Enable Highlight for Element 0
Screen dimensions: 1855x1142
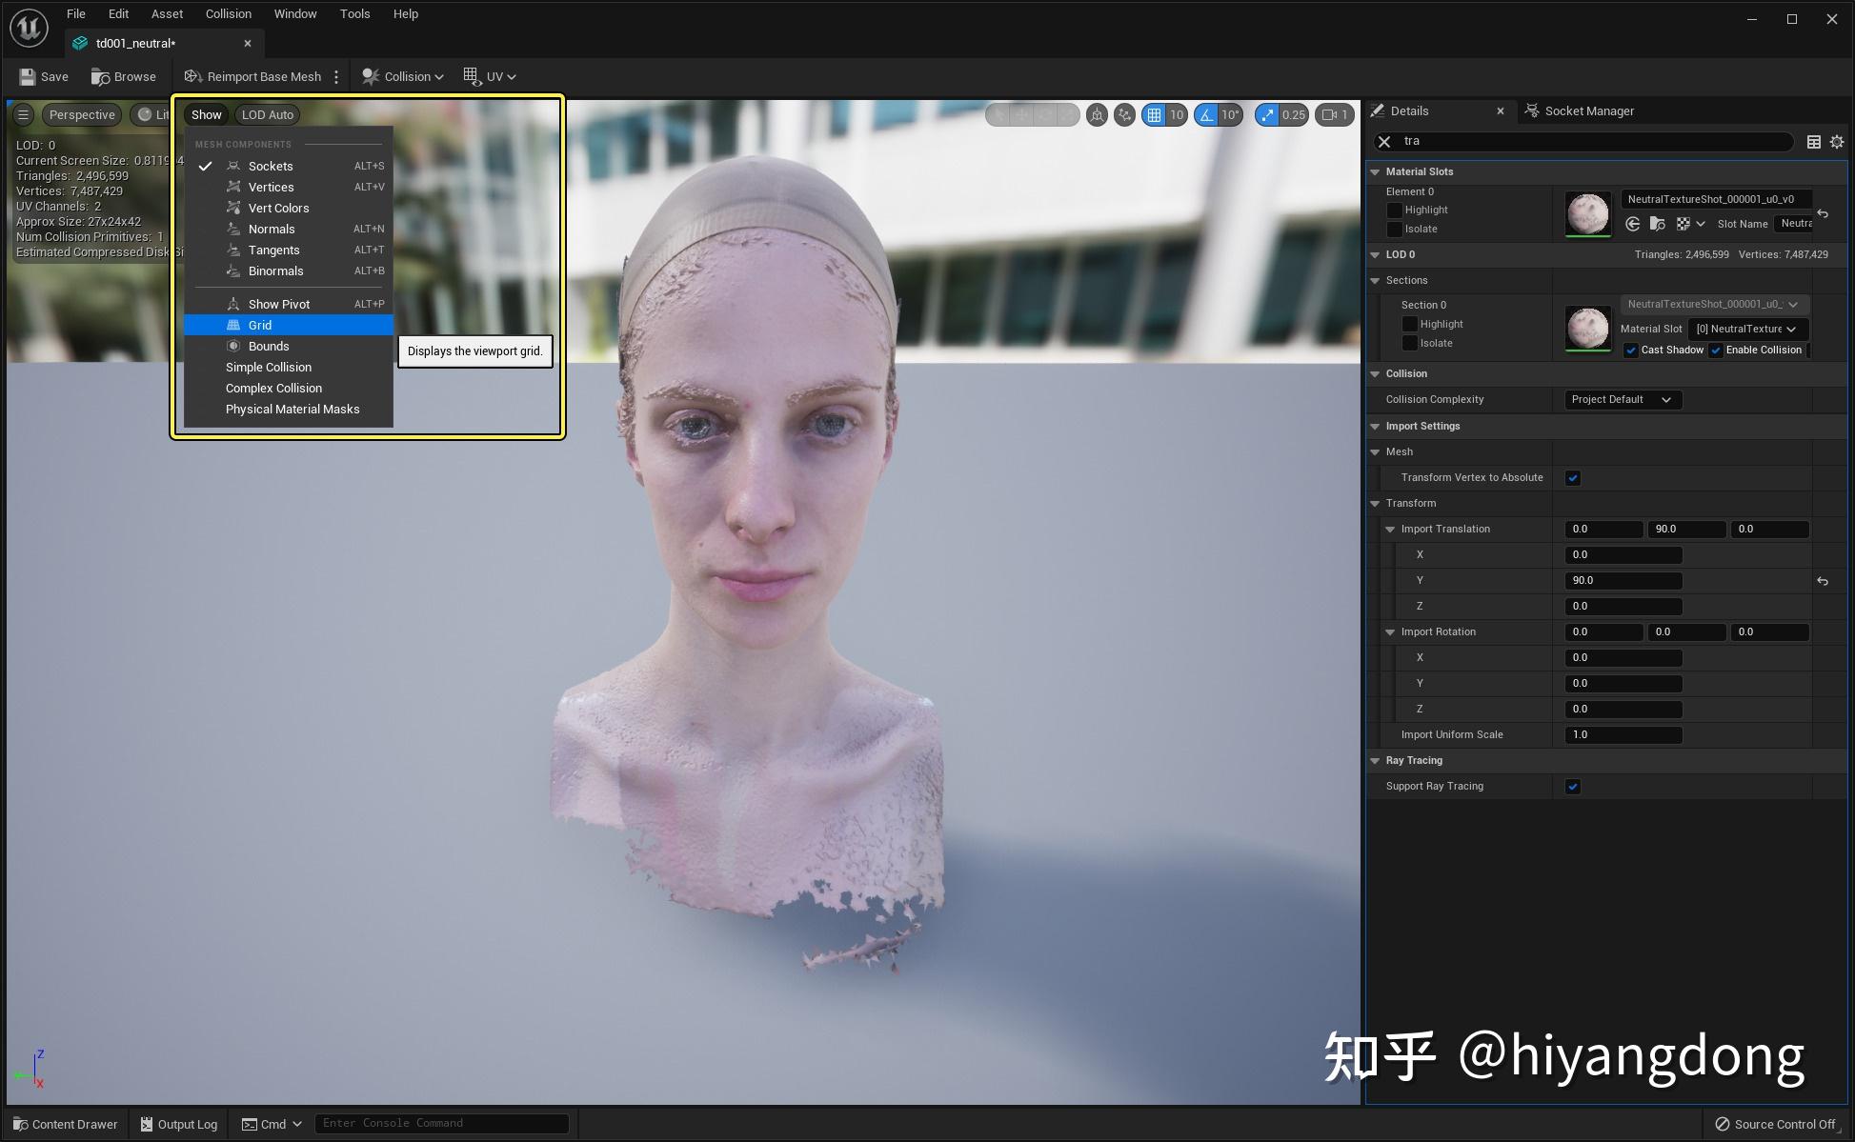coord(1395,210)
